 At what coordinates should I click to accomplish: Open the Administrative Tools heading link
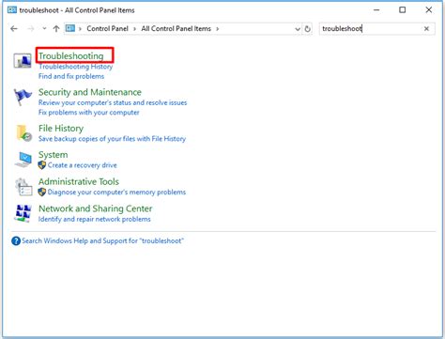tap(79, 181)
